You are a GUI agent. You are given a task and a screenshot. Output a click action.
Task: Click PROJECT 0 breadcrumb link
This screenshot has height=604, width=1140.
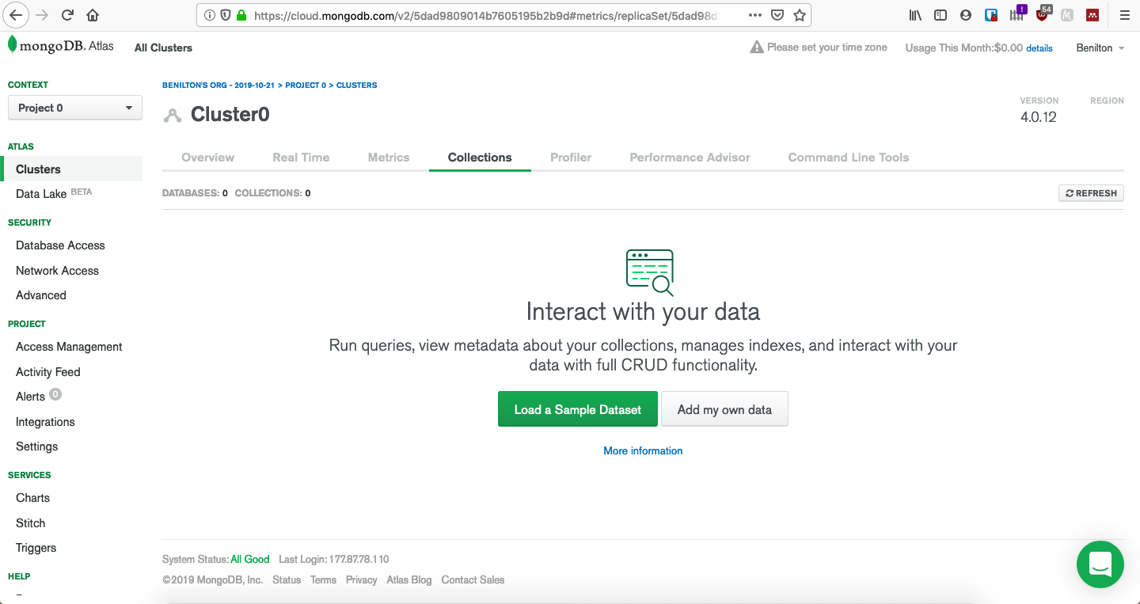pyautogui.click(x=306, y=85)
